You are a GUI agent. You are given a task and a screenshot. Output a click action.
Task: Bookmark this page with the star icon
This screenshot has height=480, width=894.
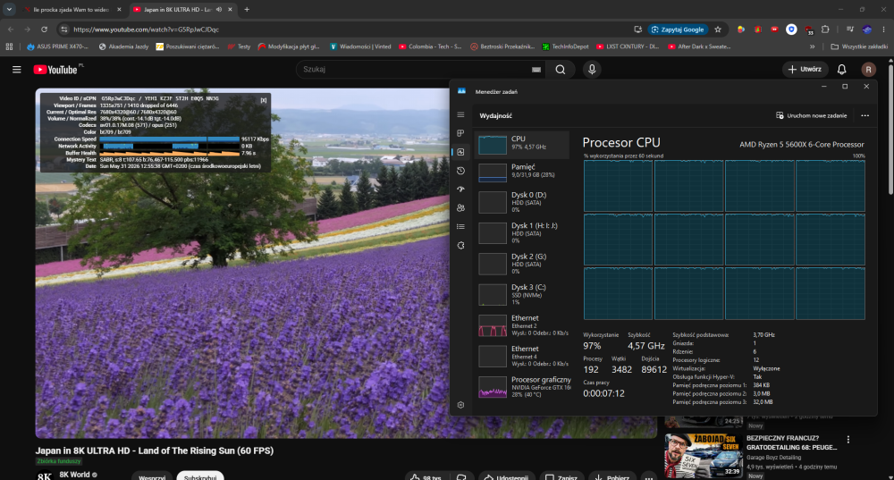coord(718,29)
